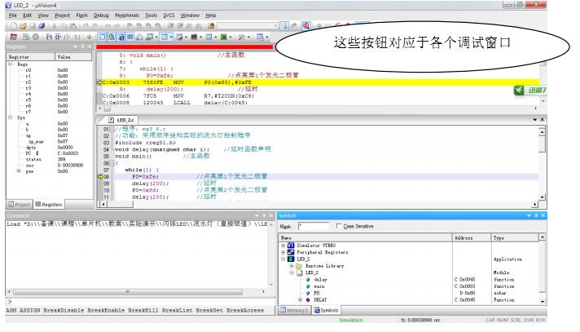The height and width of the screenshot is (332, 580).
Task: Expand the psw register node
Action: 19,171
